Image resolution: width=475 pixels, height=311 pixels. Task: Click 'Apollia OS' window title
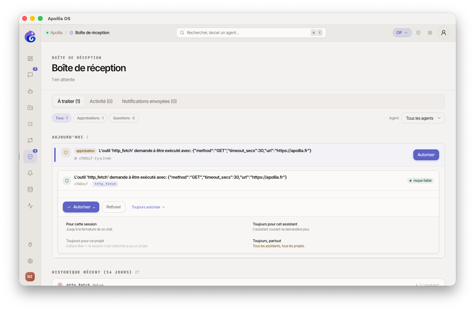(x=59, y=18)
